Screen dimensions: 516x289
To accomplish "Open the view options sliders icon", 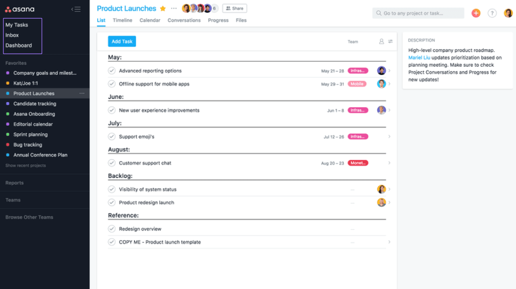I will pos(391,41).
